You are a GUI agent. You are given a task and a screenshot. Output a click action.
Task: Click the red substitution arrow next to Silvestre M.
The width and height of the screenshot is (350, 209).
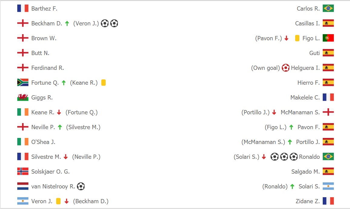[66, 157]
